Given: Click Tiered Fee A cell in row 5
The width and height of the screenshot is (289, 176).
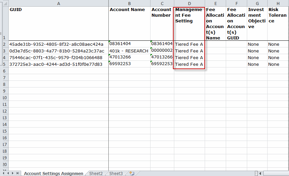Looking at the screenshot, I should [x=189, y=64].
